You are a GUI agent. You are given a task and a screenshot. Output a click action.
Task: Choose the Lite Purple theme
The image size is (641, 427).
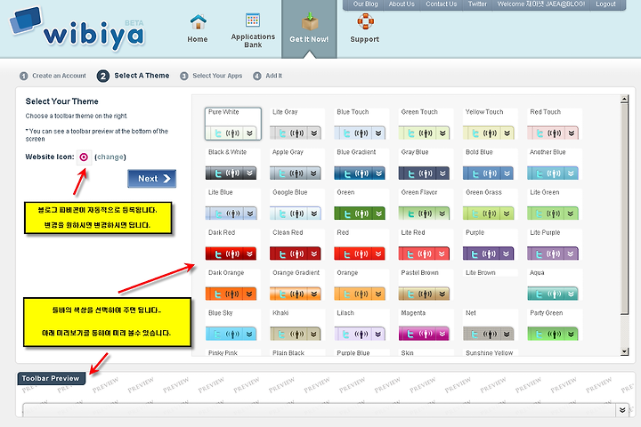(x=555, y=245)
